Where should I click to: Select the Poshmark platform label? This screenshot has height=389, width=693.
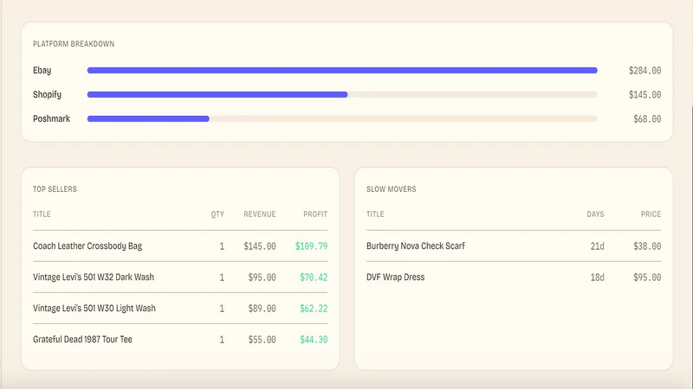click(x=51, y=118)
